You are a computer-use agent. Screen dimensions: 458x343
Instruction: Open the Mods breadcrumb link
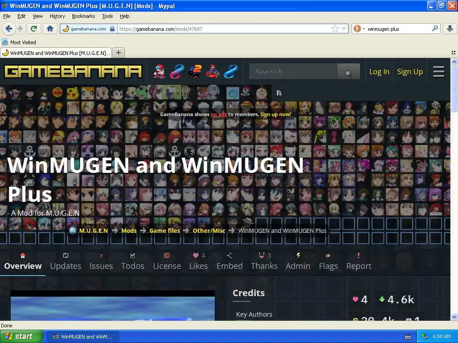[x=129, y=230]
